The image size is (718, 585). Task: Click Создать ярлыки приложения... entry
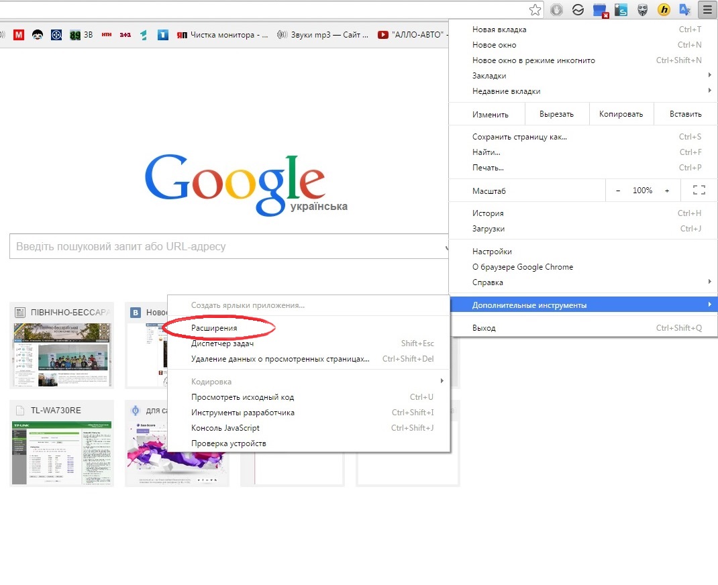click(309, 305)
